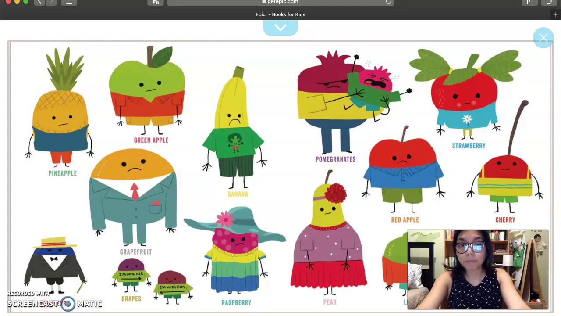Show the Safari sidebar

coord(69,2)
